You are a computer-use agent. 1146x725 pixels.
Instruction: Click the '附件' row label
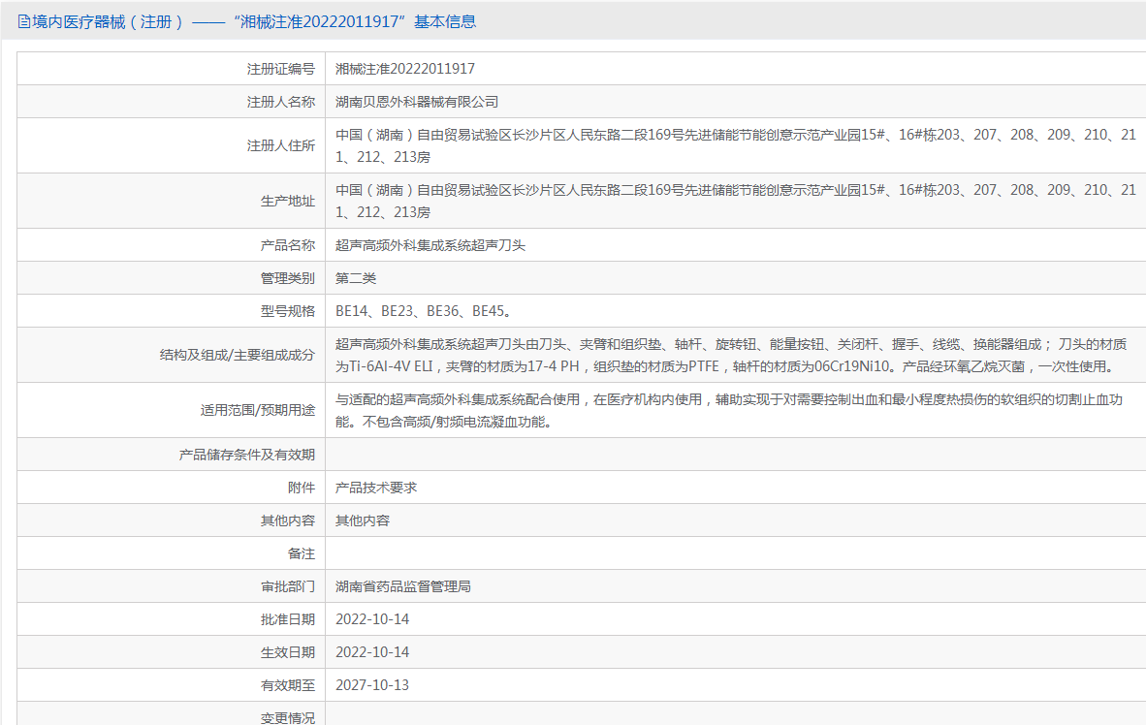[302, 488]
